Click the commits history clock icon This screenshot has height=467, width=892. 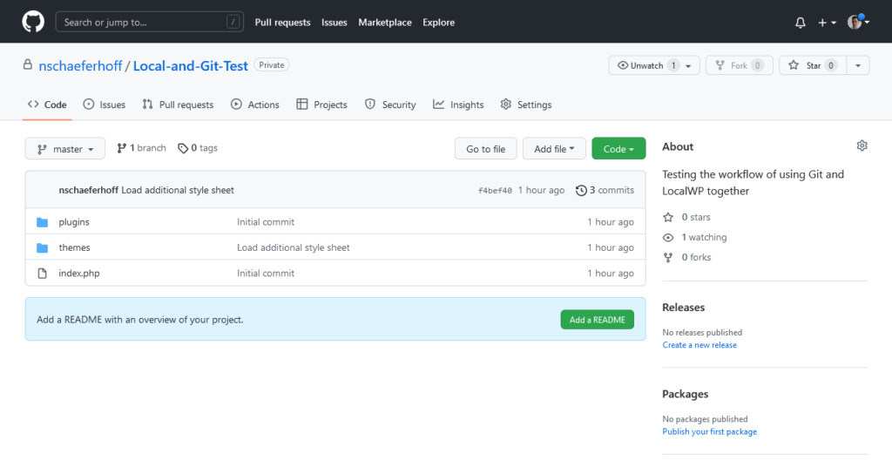581,191
